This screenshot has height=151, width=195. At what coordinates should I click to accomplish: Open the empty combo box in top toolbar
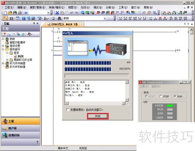pos(48,13)
